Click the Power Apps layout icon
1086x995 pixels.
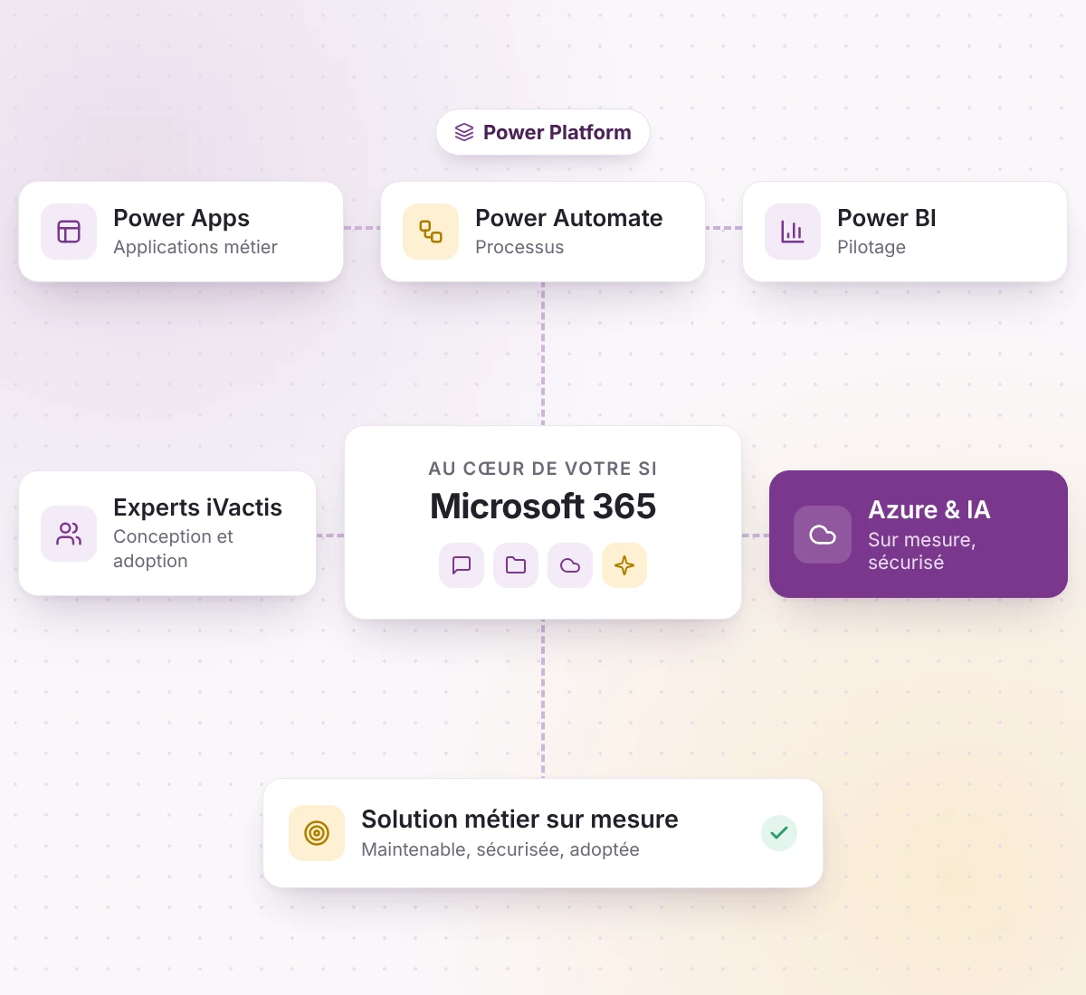click(69, 232)
